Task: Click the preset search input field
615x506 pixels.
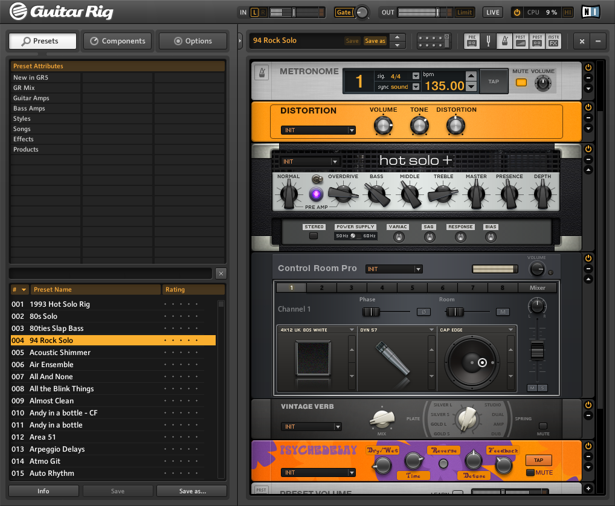Action: click(x=111, y=274)
